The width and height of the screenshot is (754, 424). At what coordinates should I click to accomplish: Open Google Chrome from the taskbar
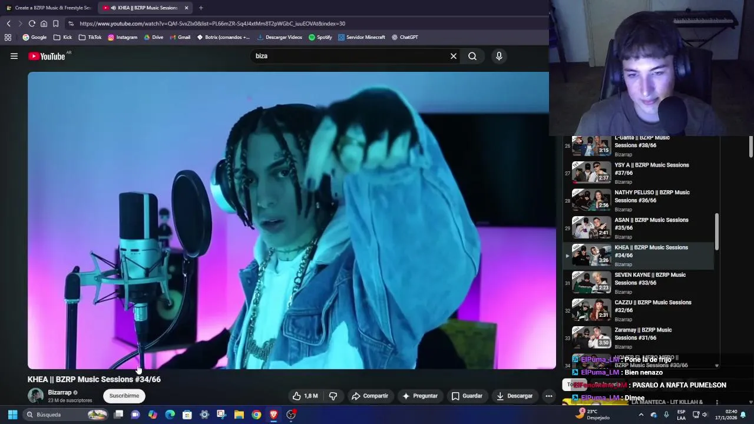(256, 415)
